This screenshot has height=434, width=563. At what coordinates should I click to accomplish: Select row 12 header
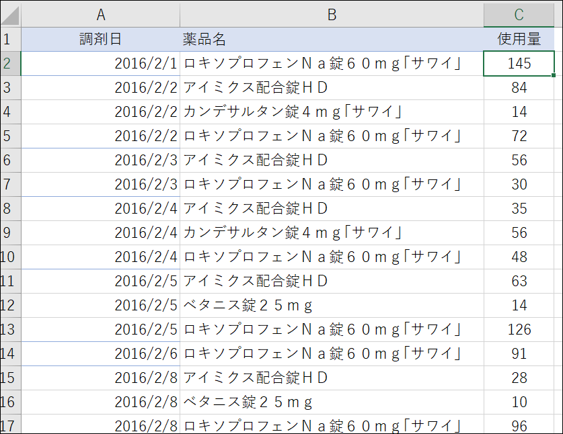pos(10,305)
